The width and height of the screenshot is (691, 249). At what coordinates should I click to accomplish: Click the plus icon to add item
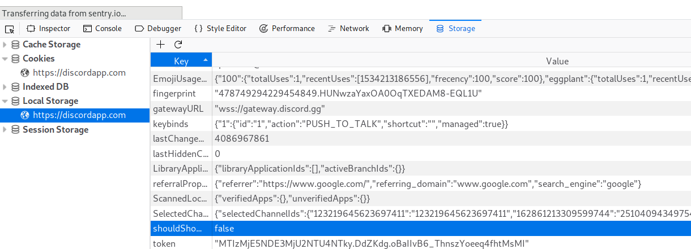[161, 45]
